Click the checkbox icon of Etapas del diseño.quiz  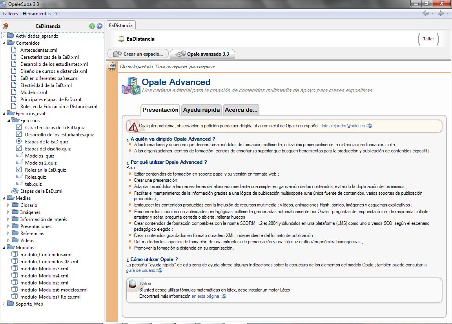click(19, 148)
